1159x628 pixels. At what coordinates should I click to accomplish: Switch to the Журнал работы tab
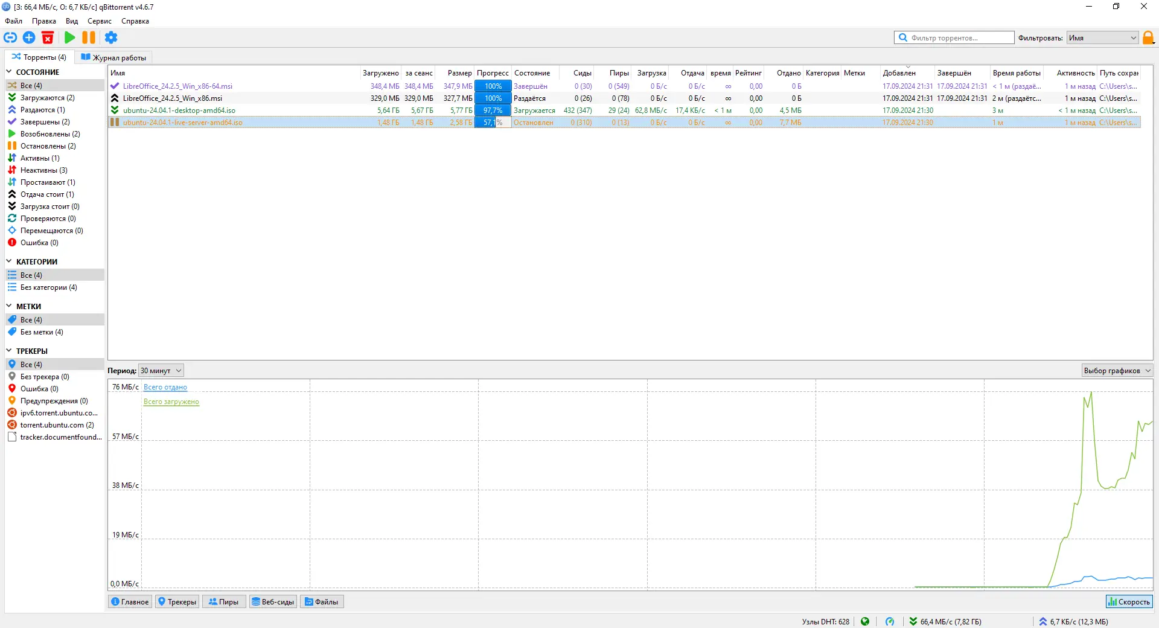coord(113,57)
